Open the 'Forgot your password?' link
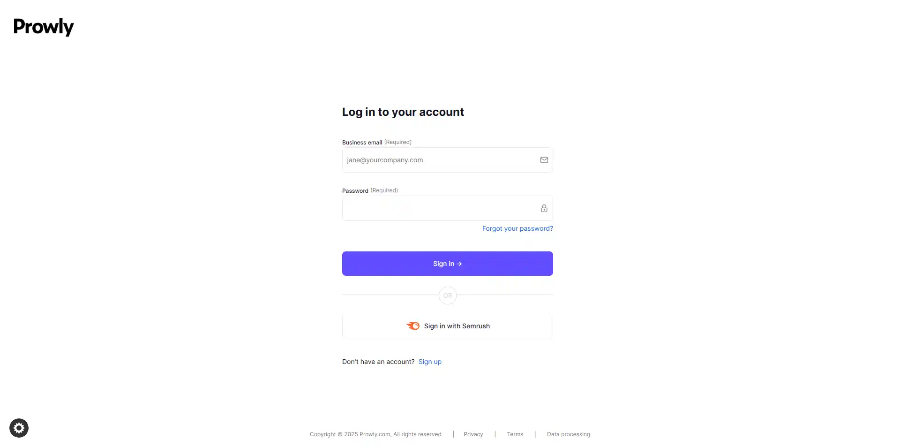Image resolution: width=900 pixels, height=447 pixels. 517,228
